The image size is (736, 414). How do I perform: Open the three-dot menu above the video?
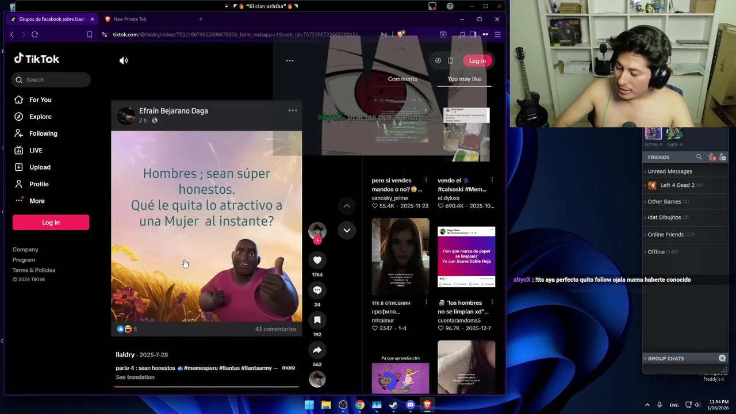(x=290, y=60)
